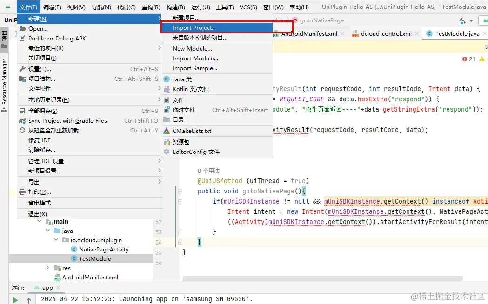
Task: Click Sync Project with Gradle Files icon
Action: pos(22,120)
